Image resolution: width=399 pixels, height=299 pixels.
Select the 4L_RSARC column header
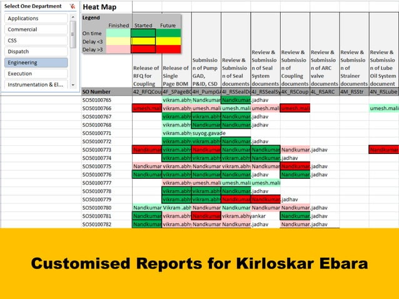coord(325,91)
